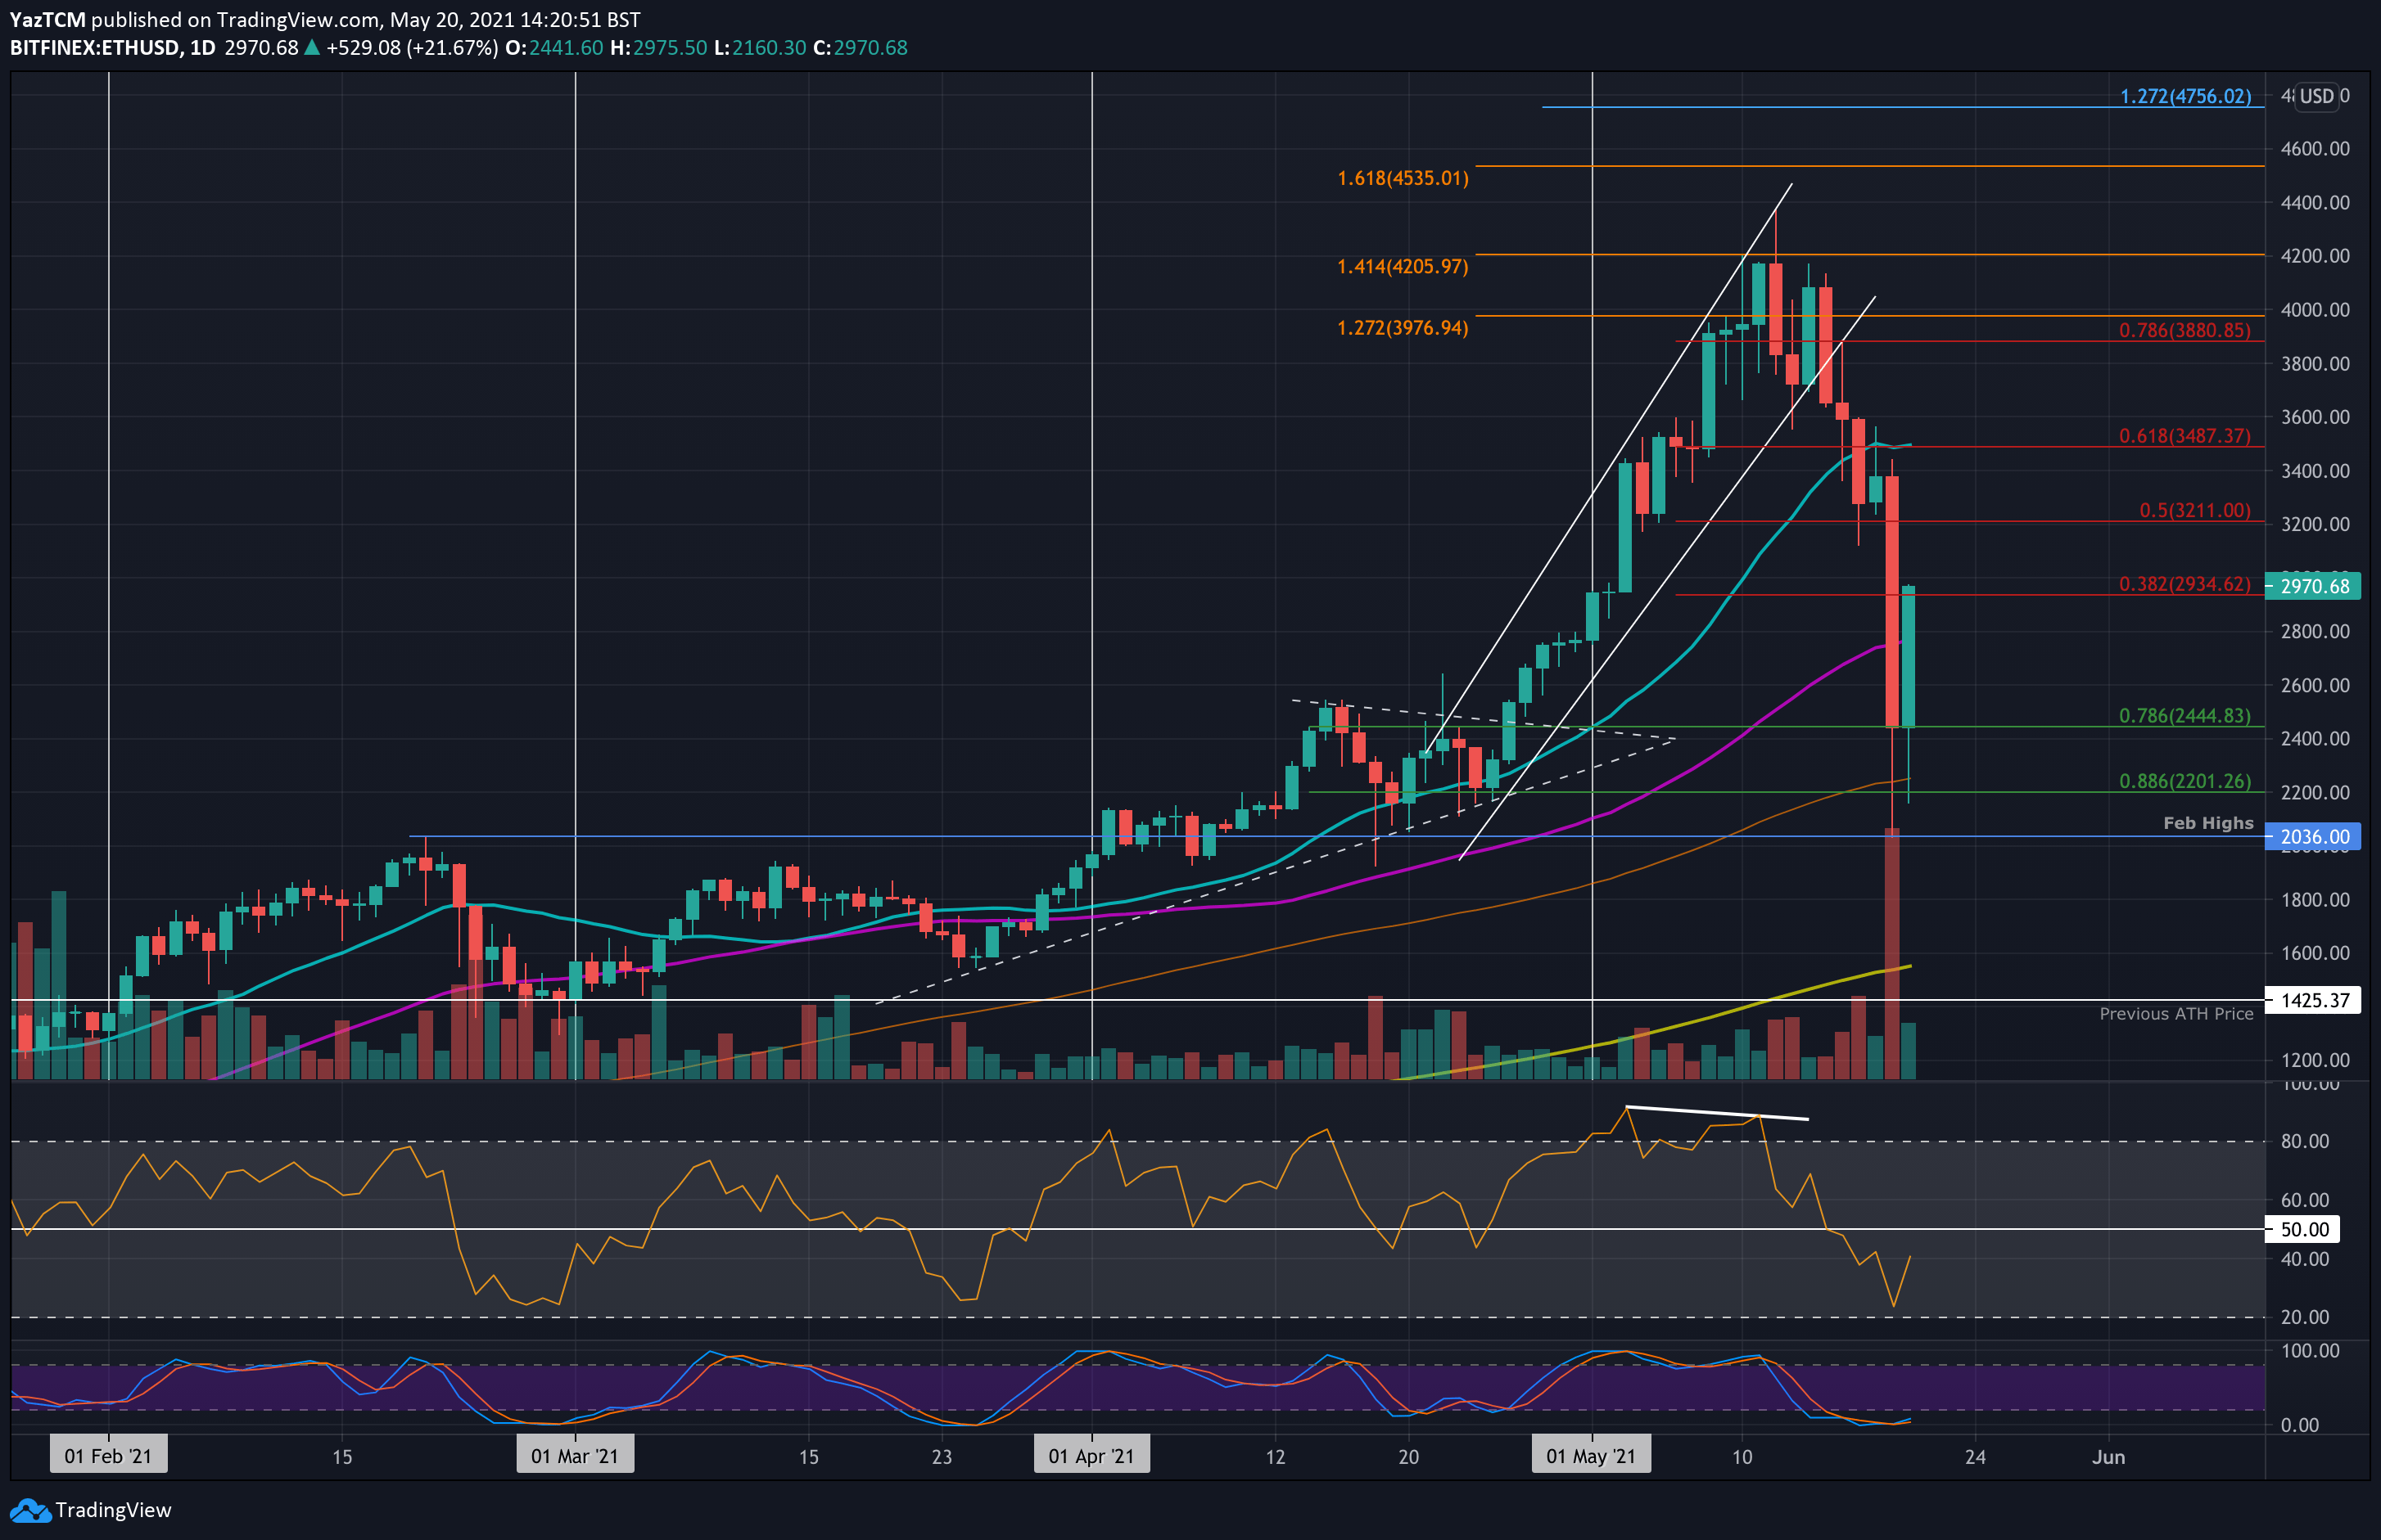Click the 01 Feb '21 date marker
The image size is (2381, 1540).
[108, 1456]
